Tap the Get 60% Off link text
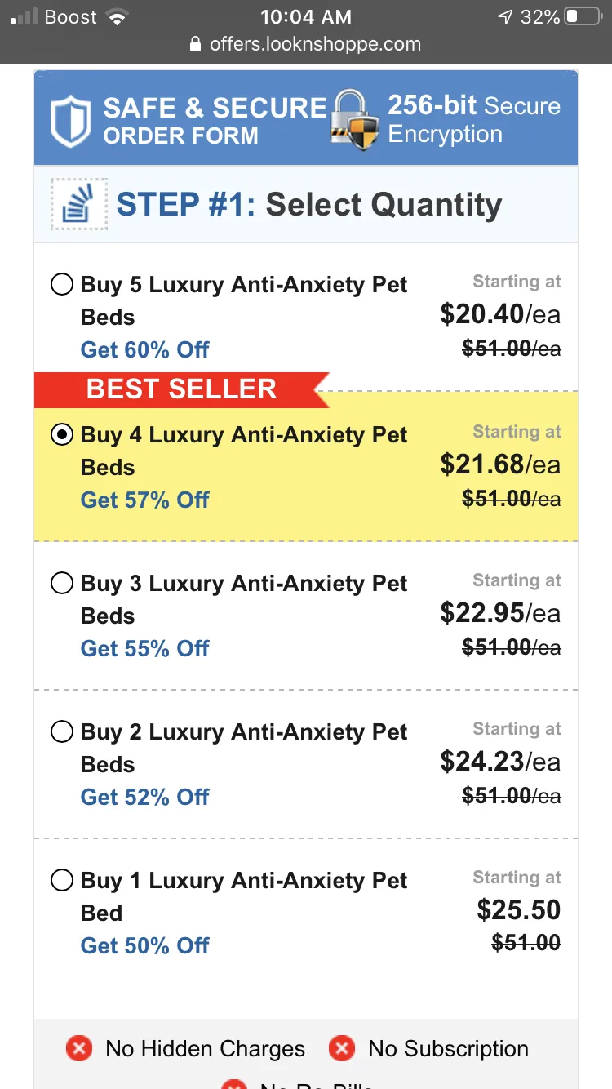 coord(144,349)
